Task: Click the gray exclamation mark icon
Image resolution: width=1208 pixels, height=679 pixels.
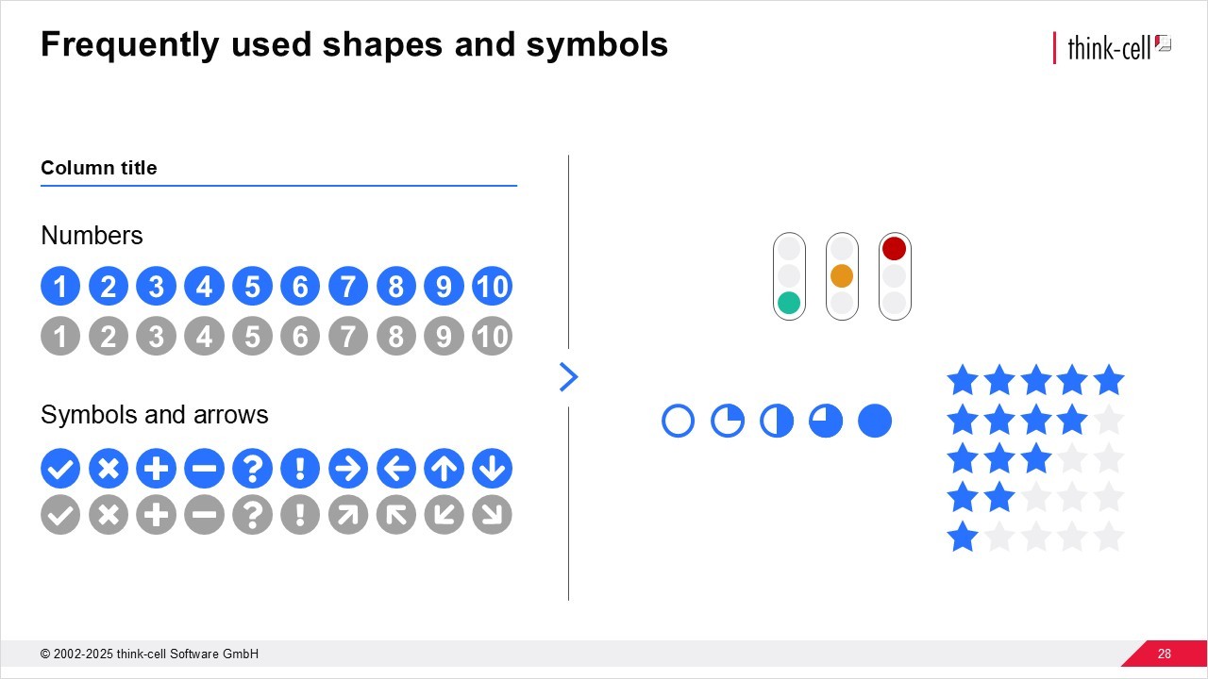Action: point(300,515)
